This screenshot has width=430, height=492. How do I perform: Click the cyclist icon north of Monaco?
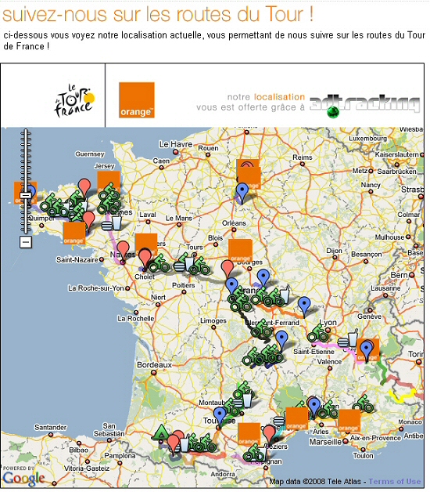click(x=363, y=403)
